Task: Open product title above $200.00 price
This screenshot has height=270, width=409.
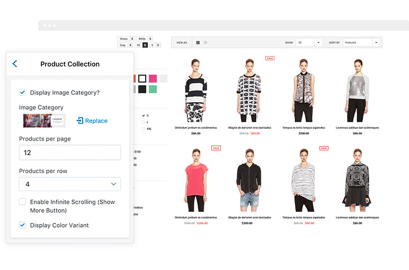Action: click(304, 128)
